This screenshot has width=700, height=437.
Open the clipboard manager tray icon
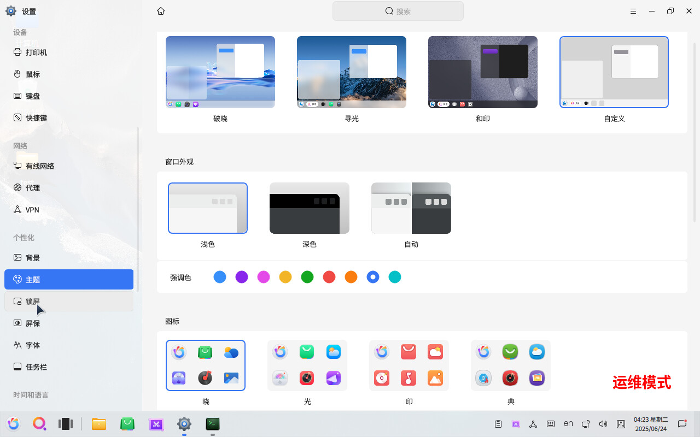(x=498, y=424)
